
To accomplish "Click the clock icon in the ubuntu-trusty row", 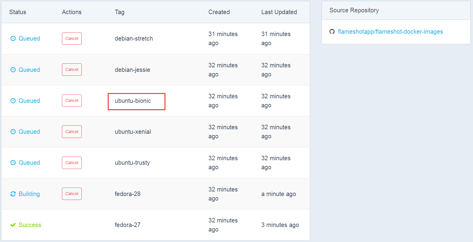I will (x=13, y=163).
